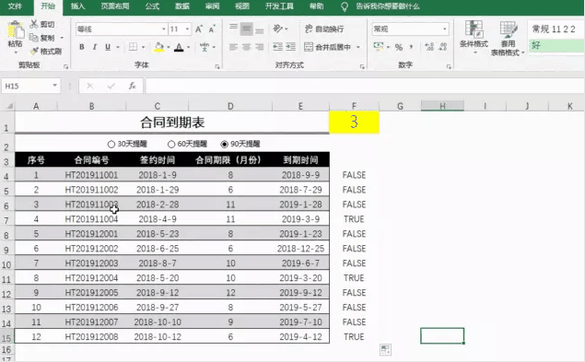Viewport: 585px width, 362px height.
Task: Align text left
Action: pyautogui.click(x=234, y=47)
